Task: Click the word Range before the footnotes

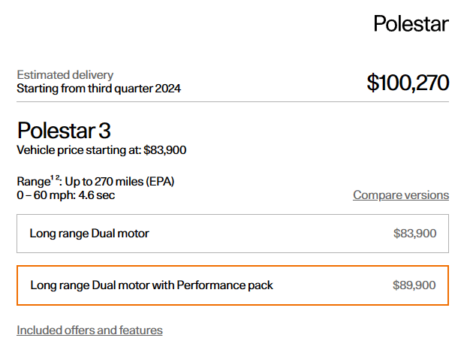Action: pyautogui.click(x=32, y=182)
